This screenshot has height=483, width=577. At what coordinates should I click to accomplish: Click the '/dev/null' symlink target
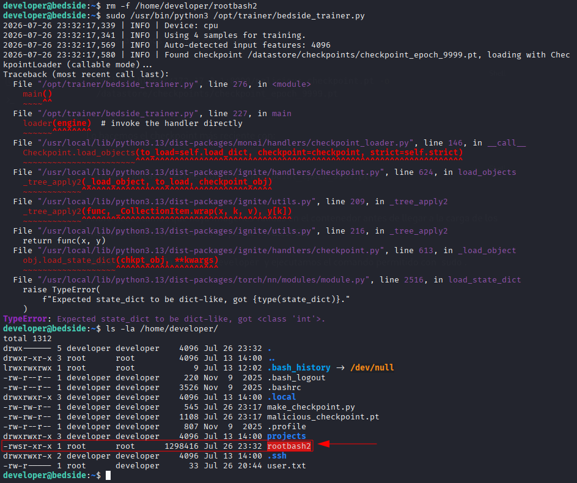[372, 368]
